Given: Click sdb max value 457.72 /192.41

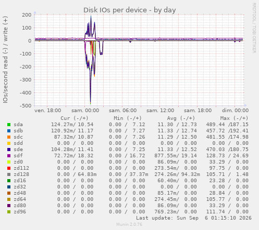Looking at the screenshot, I should point(227,131).
